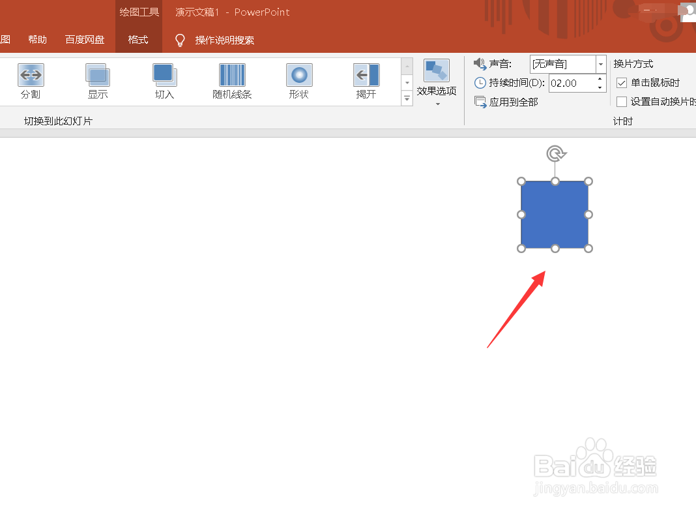Toggle 单击鼠标时 checkbox
This screenshot has height=512, width=696.
[x=622, y=83]
